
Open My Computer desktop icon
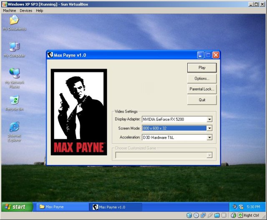pyautogui.click(x=14, y=48)
